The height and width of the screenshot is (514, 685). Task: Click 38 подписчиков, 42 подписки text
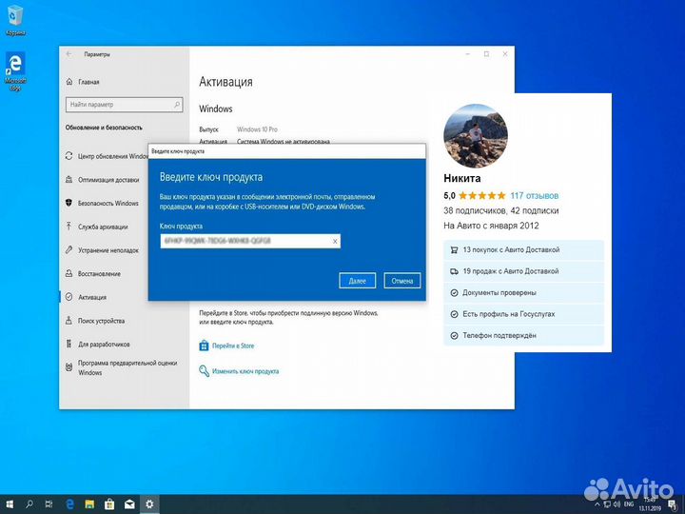[501, 210]
